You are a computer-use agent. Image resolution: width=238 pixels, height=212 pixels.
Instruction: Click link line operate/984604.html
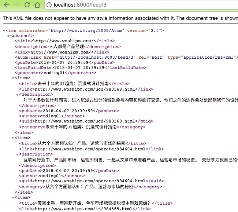click(x=92, y=149)
